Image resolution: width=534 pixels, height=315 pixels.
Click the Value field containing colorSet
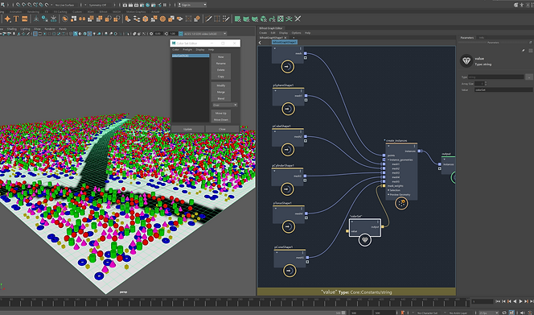click(503, 89)
